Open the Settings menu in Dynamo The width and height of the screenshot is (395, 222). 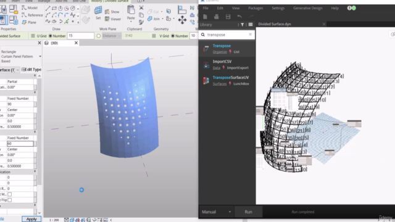pyautogui.click(x=278, y=8)
